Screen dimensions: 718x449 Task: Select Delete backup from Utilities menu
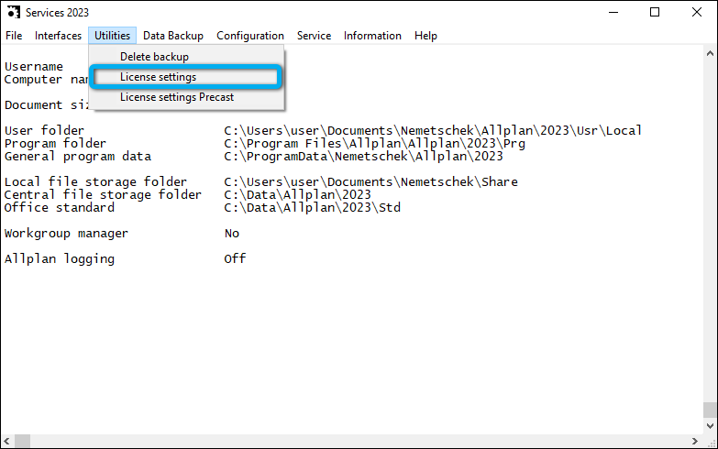pyautogui.click(x=187, y=57)
